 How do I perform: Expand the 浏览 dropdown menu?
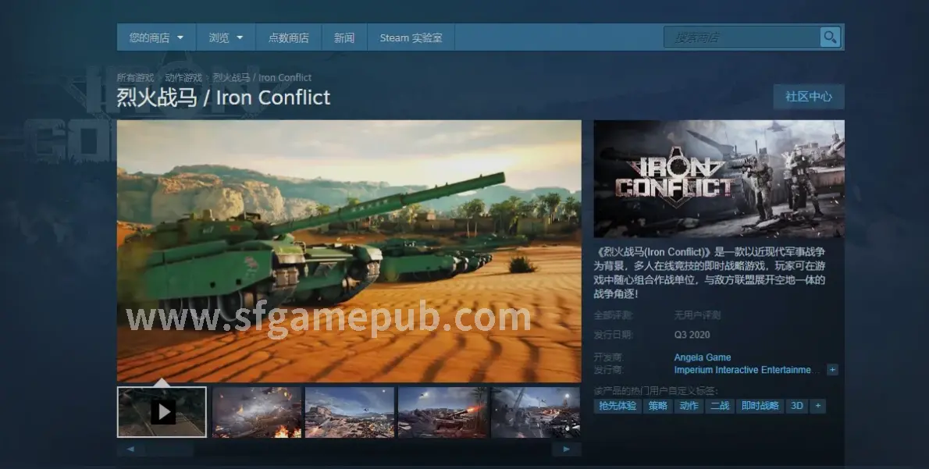(226, 37)
